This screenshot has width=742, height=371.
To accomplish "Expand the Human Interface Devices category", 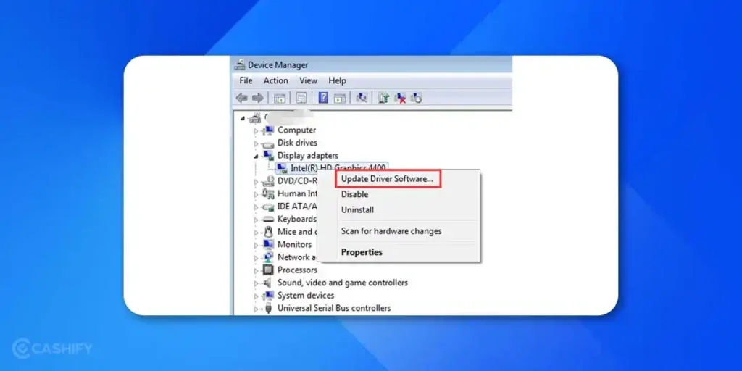I will tap(257, 194).
